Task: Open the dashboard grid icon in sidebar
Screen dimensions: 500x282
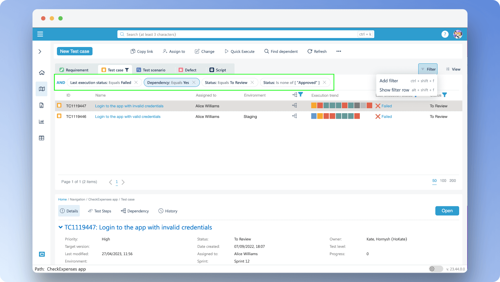Action: tap(41, 138)
